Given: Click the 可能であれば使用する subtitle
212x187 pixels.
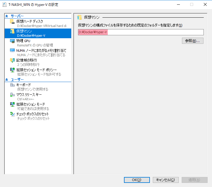Looking at the screenshot, I should point(33,109).
